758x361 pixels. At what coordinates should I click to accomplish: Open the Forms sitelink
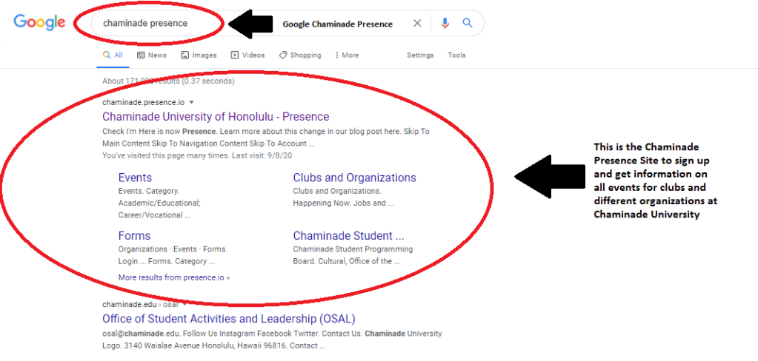[x=134, y=236]
